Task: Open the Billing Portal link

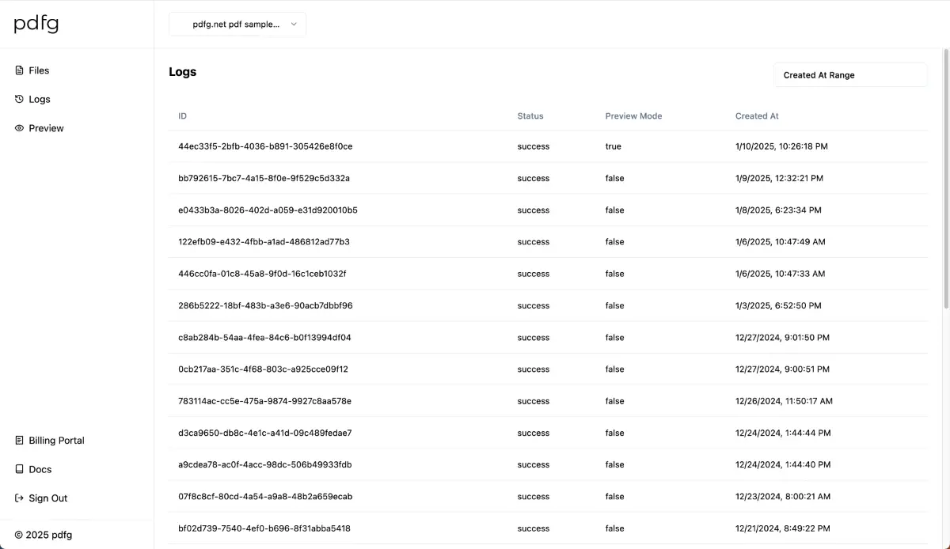Action: click(56, 441)
